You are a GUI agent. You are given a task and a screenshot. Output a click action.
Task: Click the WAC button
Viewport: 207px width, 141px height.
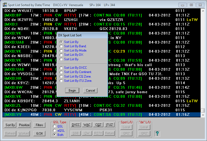click(87, 125)
